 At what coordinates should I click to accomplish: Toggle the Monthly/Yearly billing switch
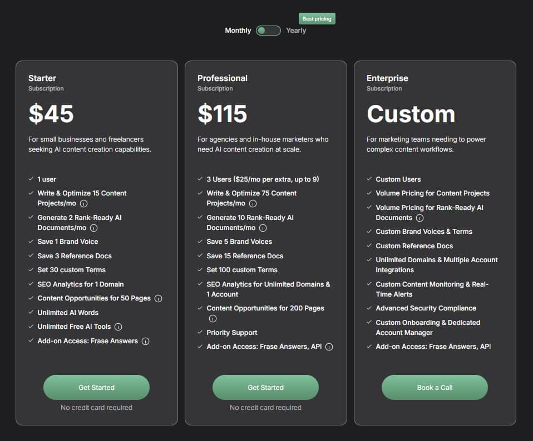(268, 31)
